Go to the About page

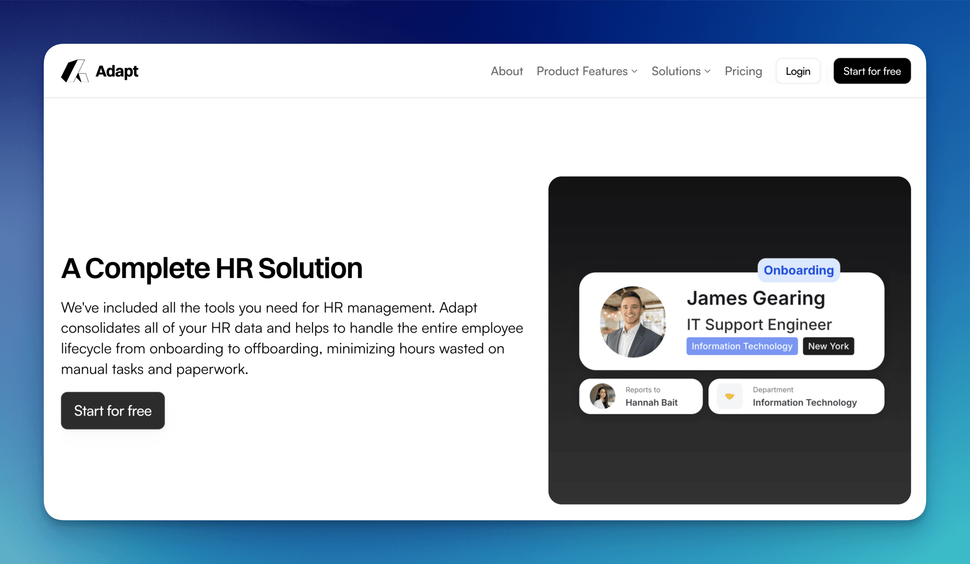(506, 71)
